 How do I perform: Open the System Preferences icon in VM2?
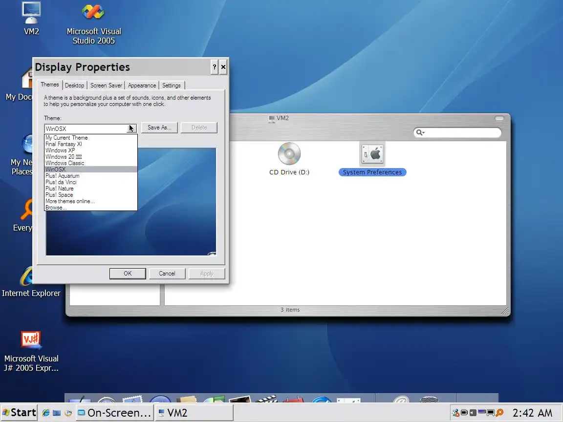coord(372,159)
